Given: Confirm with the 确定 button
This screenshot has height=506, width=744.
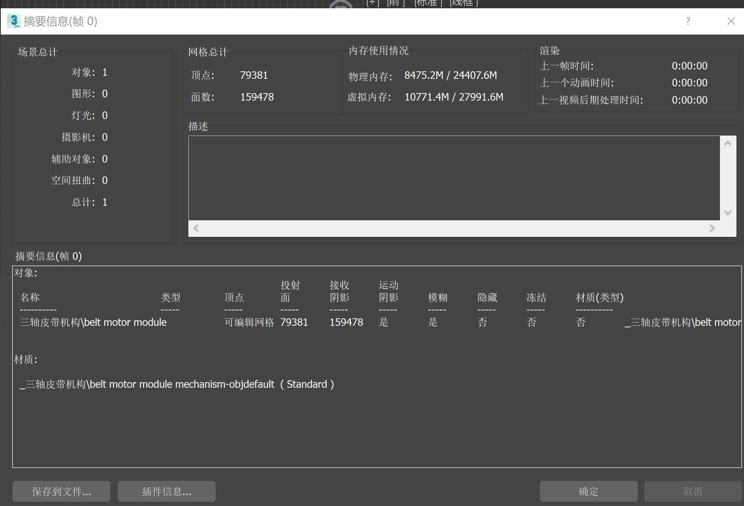Looking at the screenshot, I should point(588,491).
